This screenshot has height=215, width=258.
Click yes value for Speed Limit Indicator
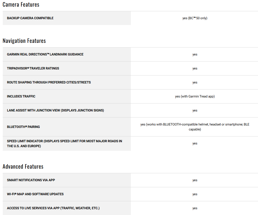coord(195,144)
